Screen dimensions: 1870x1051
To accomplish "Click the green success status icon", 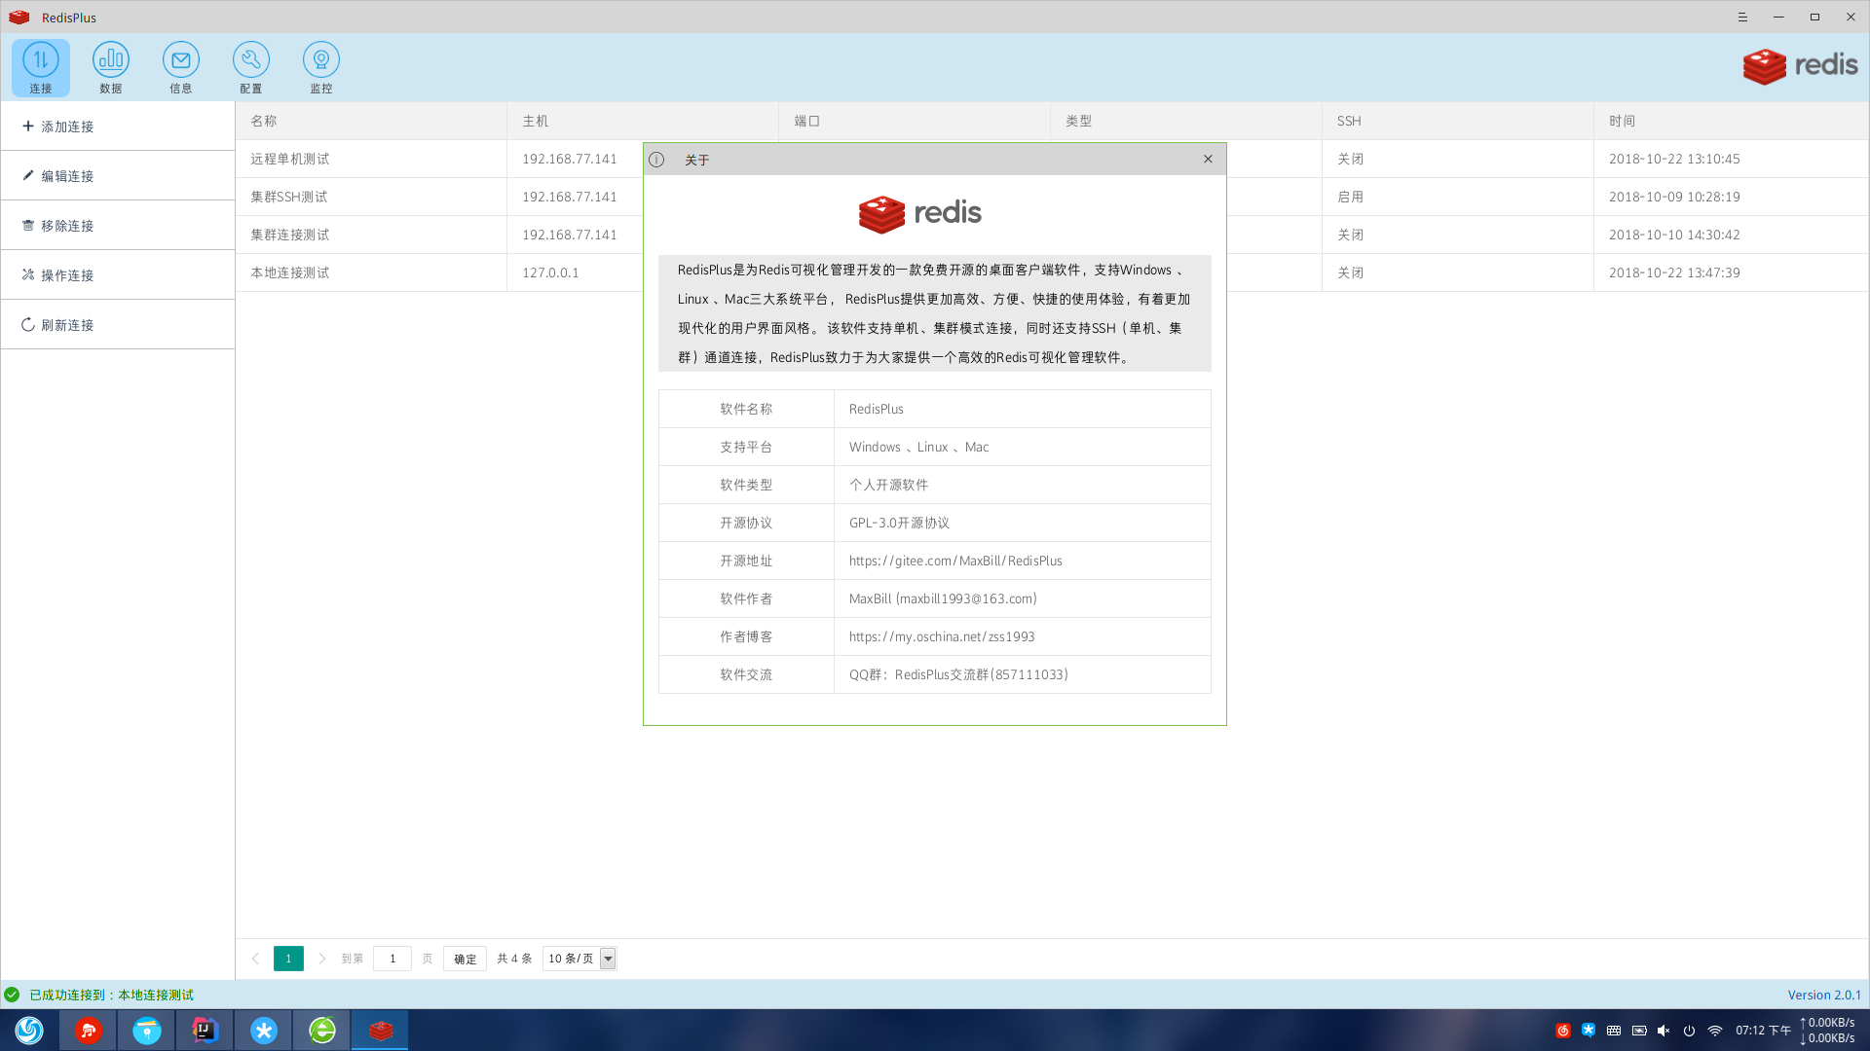I will (12, 995).
